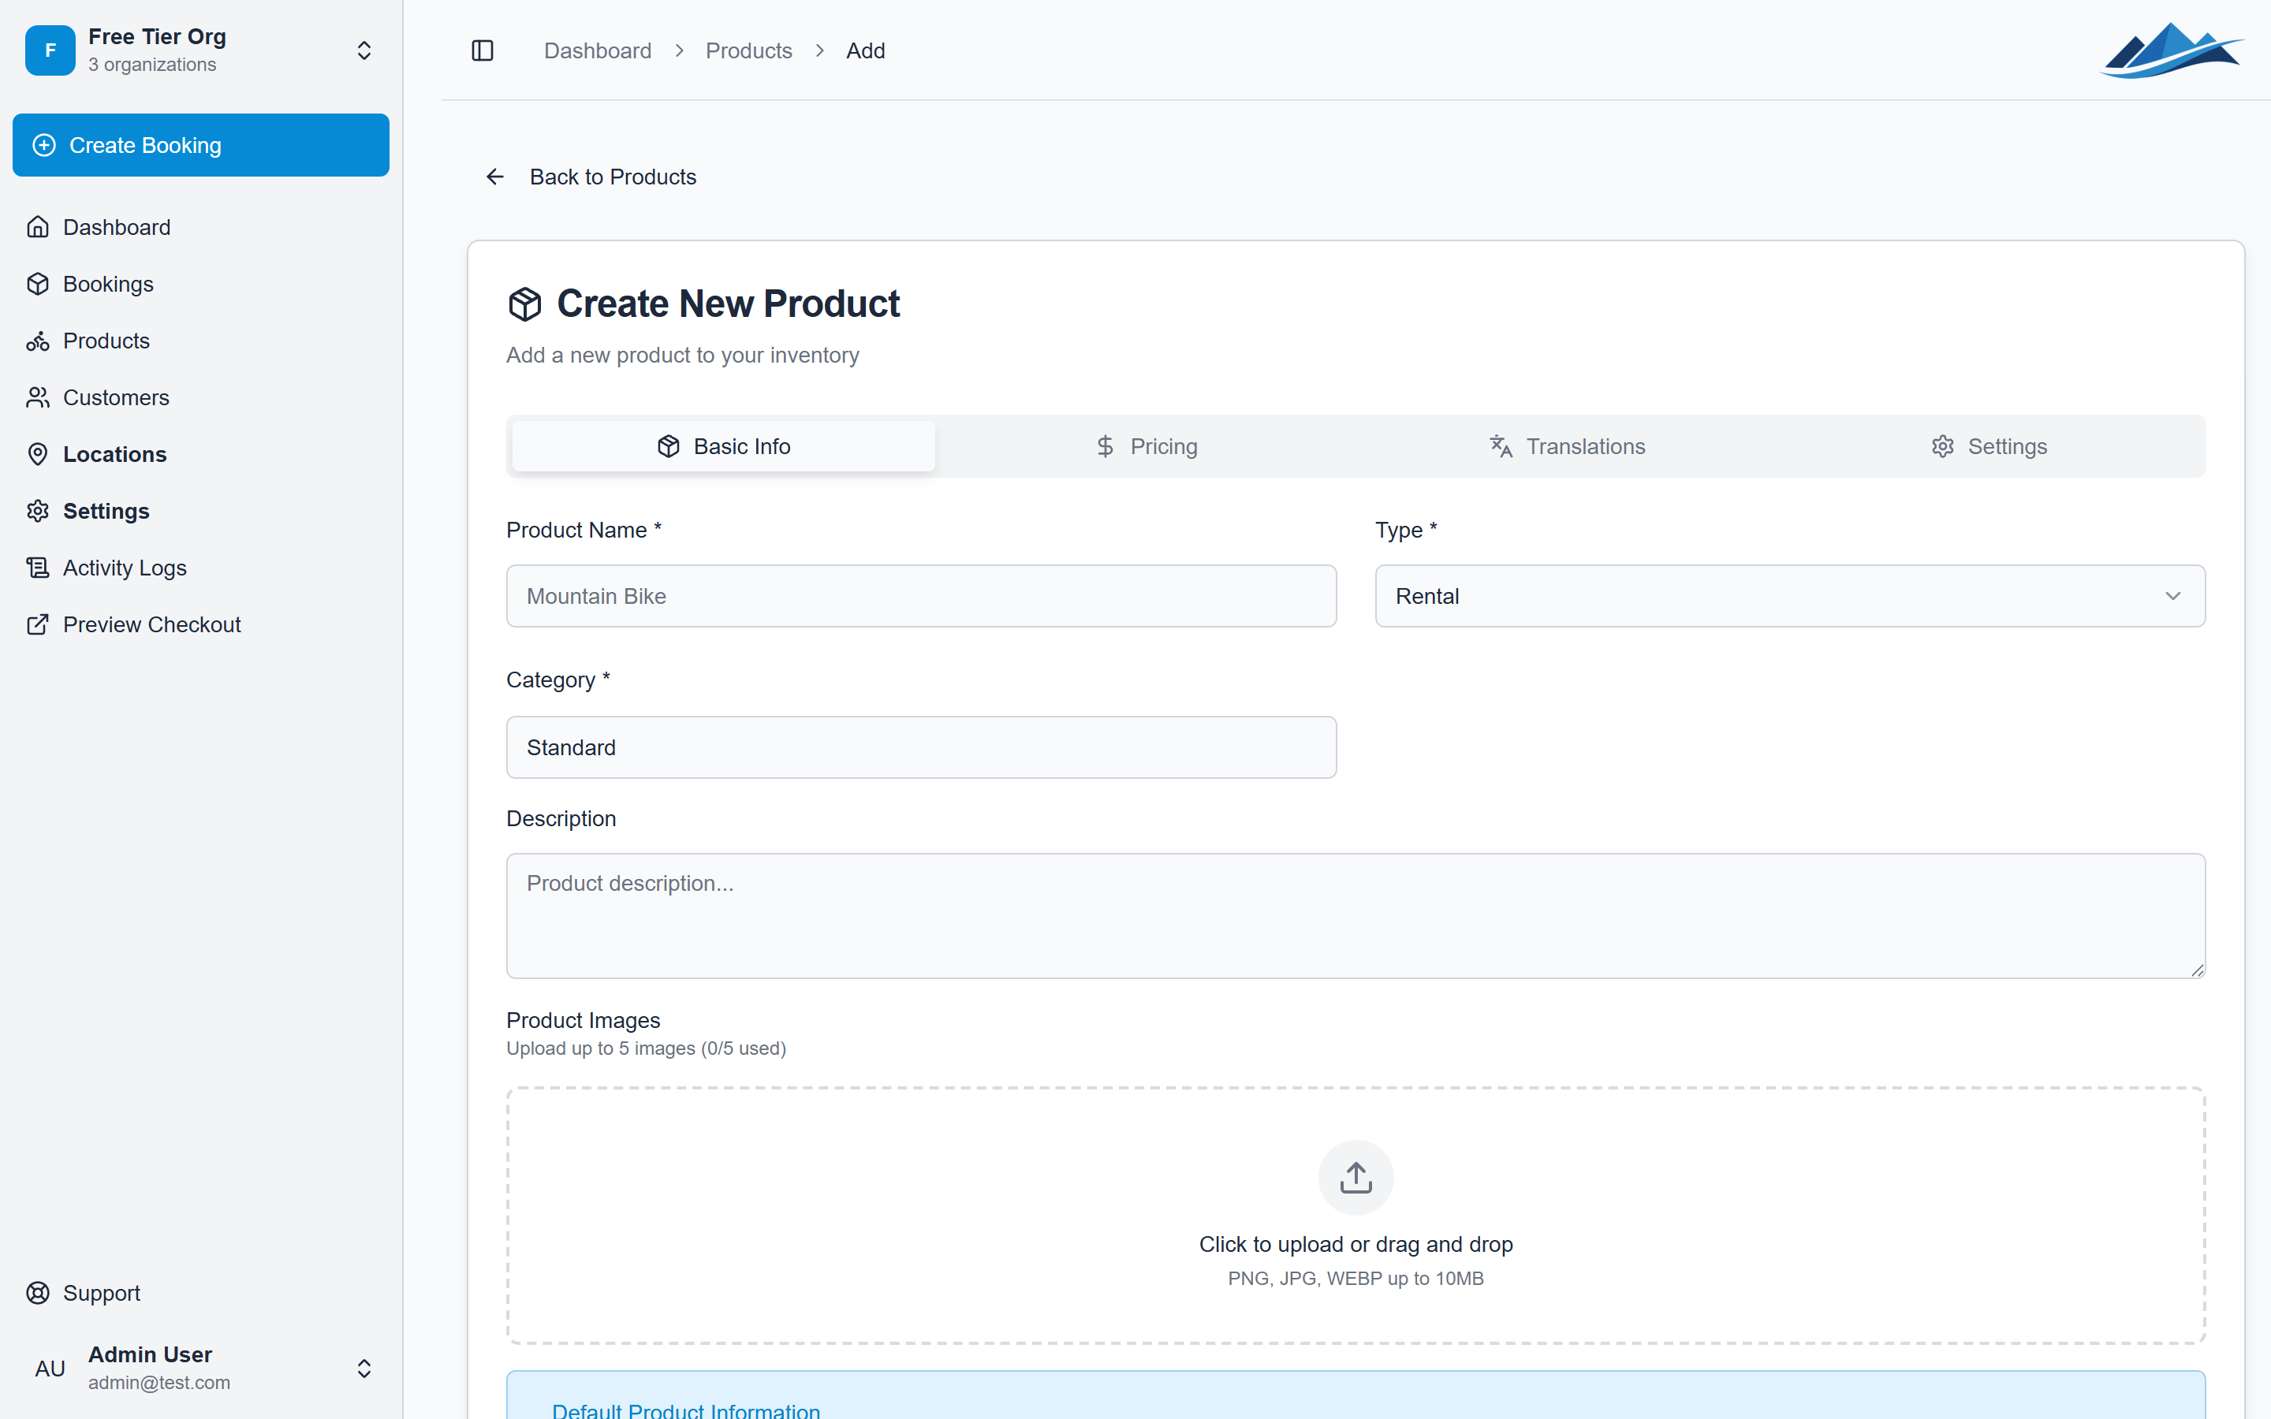Open Locations in the sidebar
The image size is (2271, 1419).
[201, 454]
